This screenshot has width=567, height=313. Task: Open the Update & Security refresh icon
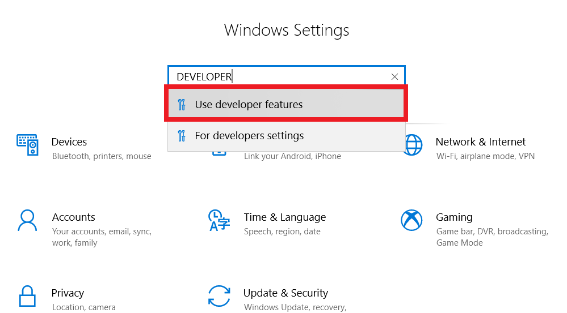[x=219, y=296]
